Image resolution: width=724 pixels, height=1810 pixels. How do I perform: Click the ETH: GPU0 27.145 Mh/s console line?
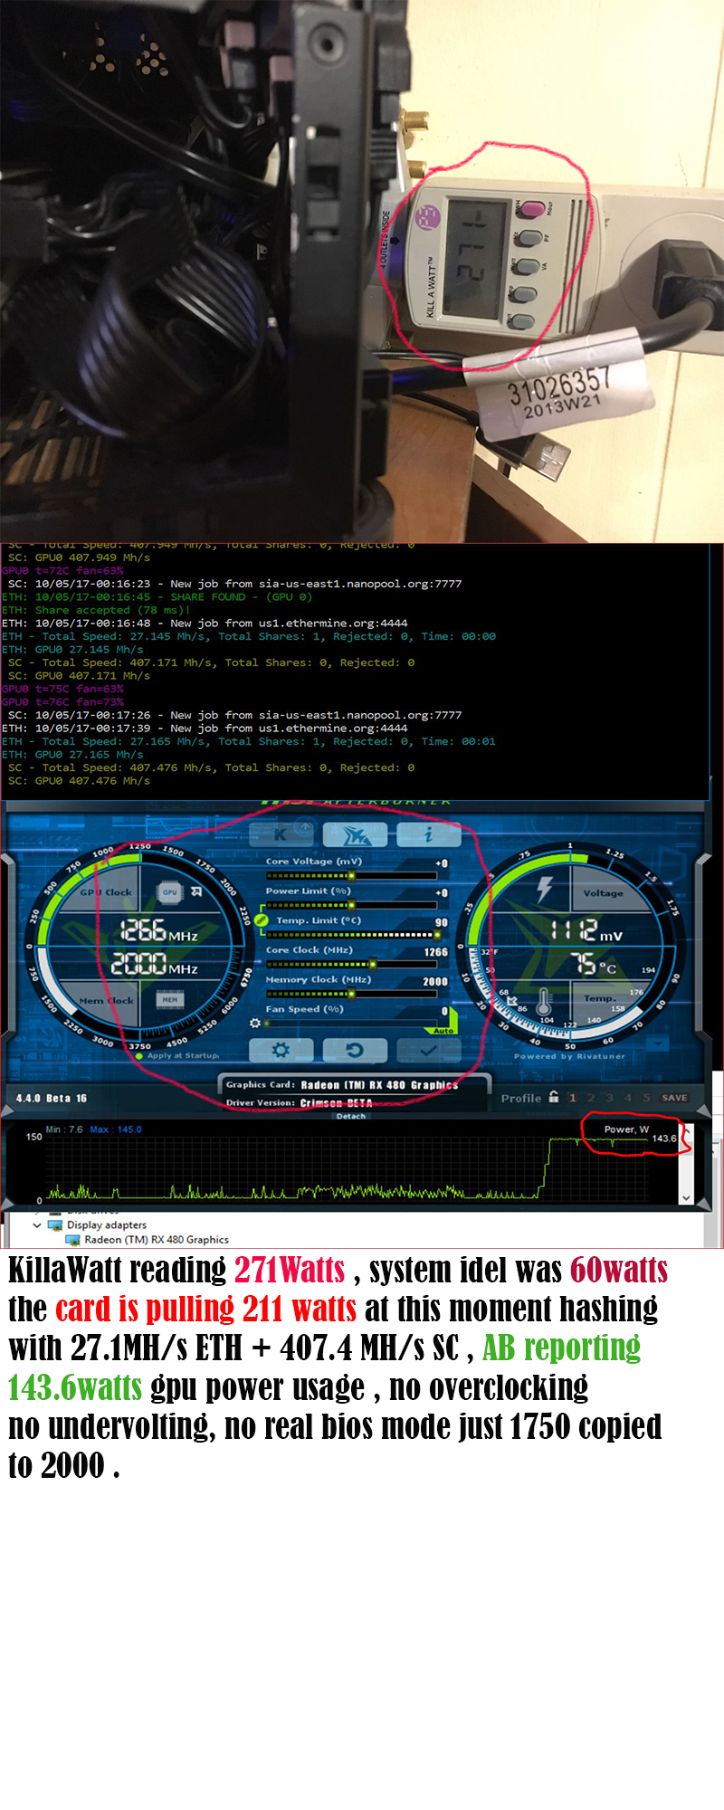(72, 650)
